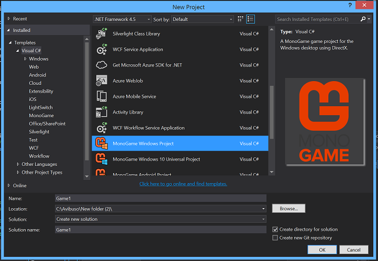Click the category tree scroll up arrow
The width and height of the screenshot is (378, 261).
87,39
